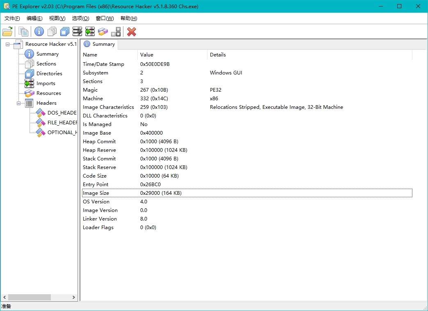428x311 pixels.
Task: Select the Resource Hacker root file icon in tree
Action: coord(18,44)
